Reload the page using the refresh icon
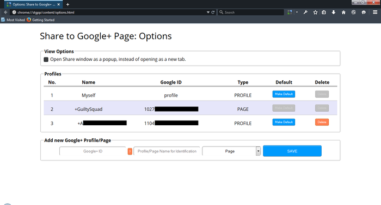Viewport: 381px width, 205px height. coord(213,12)
